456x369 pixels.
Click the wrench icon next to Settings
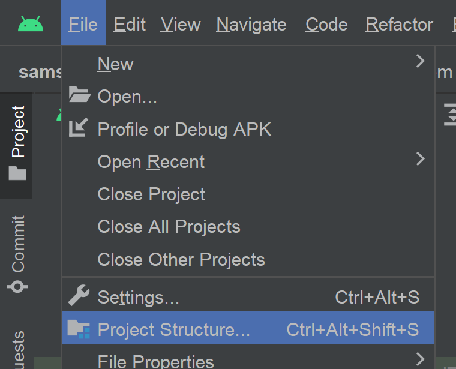pyautogui.click(x=79, y=295)
